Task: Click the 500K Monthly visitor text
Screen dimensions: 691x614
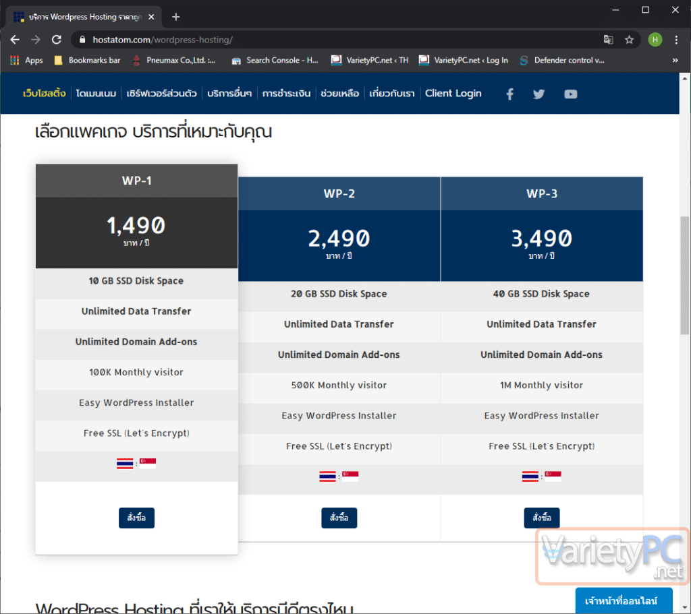Action: 339,385
